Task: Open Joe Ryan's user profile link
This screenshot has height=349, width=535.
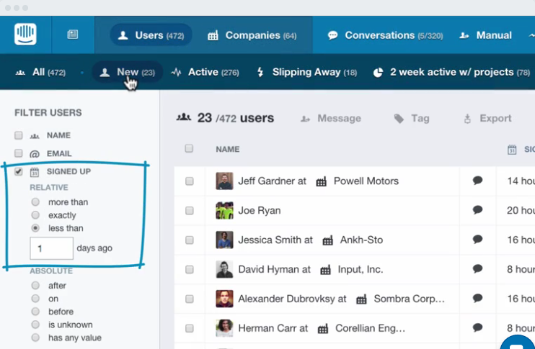Action: click(260, 210)
